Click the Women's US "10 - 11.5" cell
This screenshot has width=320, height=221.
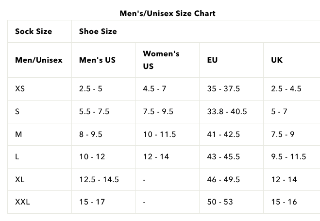click(x=159, y=134)
